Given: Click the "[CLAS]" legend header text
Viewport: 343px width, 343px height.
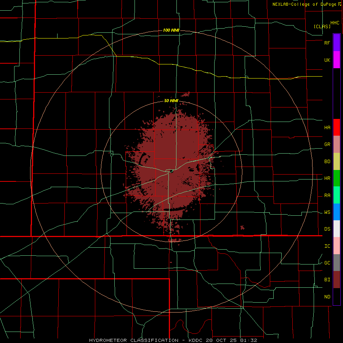Looking at the screenshot, I should [322, 26].
